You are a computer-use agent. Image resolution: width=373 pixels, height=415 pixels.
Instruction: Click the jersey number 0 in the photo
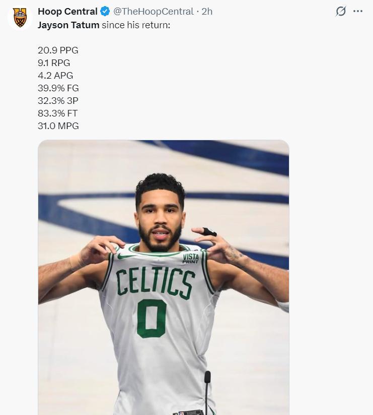pyautogui.click(x=152, y=319)
